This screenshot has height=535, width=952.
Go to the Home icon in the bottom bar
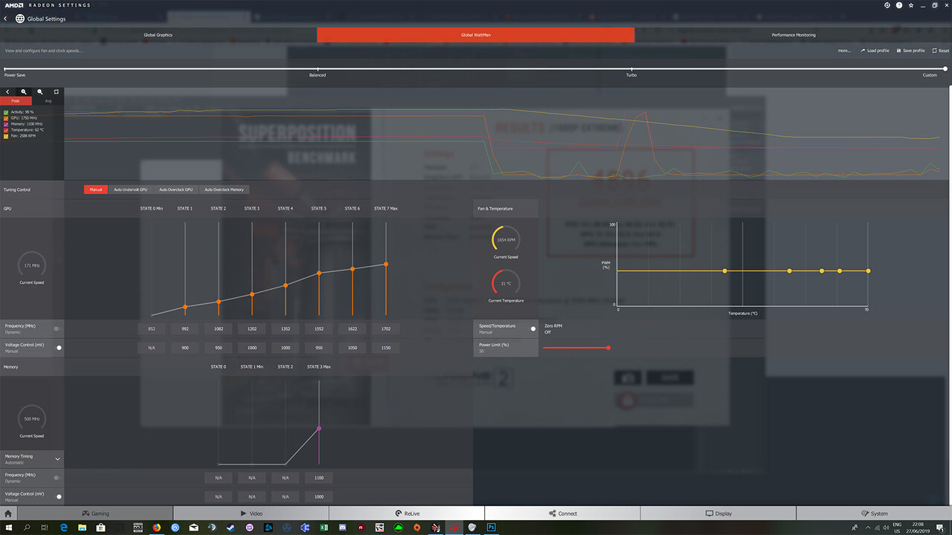8,513
